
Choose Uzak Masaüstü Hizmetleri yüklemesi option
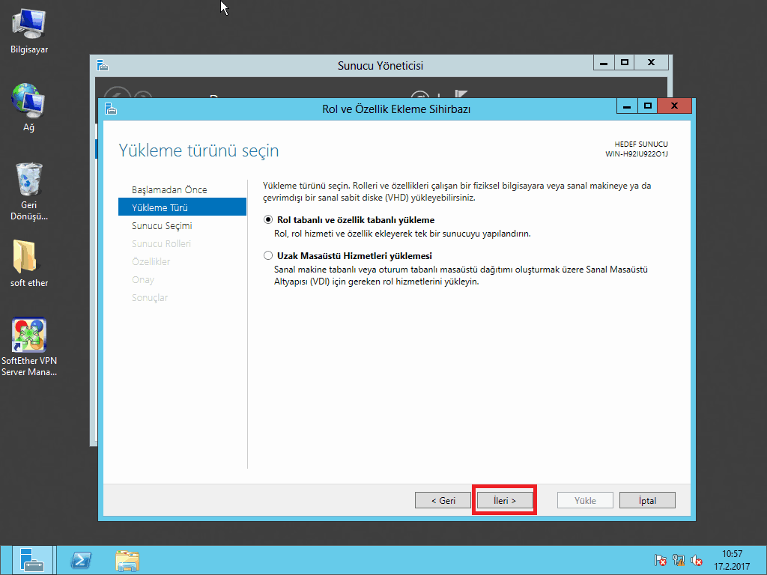click(268, 255)
